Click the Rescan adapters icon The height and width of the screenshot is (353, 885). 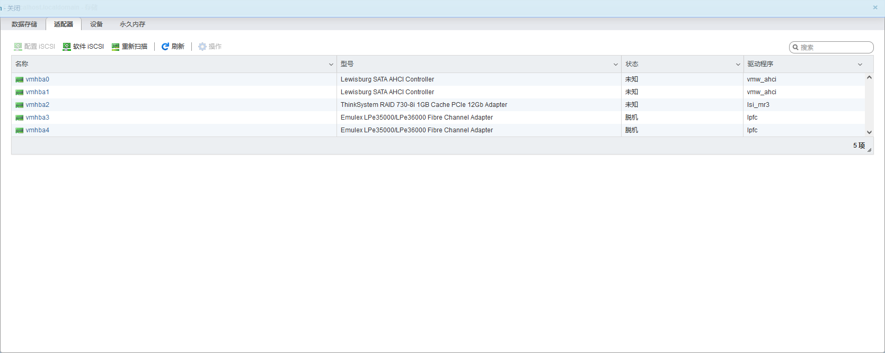pyautogui.click(x=116, y=47)
